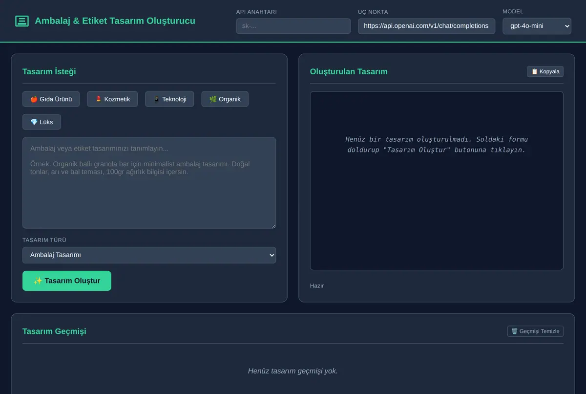The image size is (586, 394).
Task: Click the app logo icon in header
Action: [x=22, y=21]
